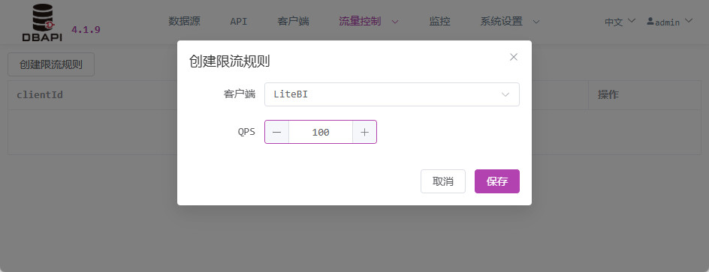Expand the 流量控制 menu chevron
This screenshot has width=709, height=272.
coord(395,22)
